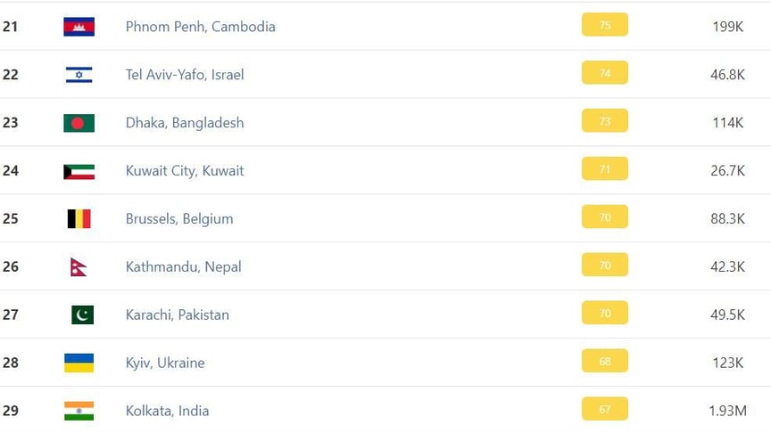Click the Pakistan flag icon
Viewport: 771px width, 433px height.
82,315
